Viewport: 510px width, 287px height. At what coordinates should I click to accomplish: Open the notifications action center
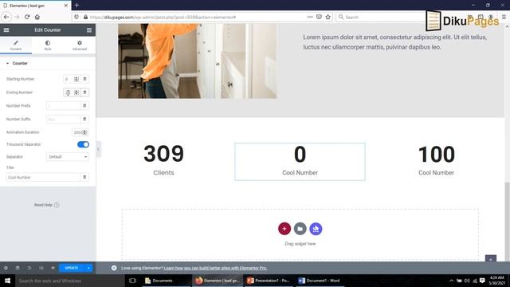point(482,281)
